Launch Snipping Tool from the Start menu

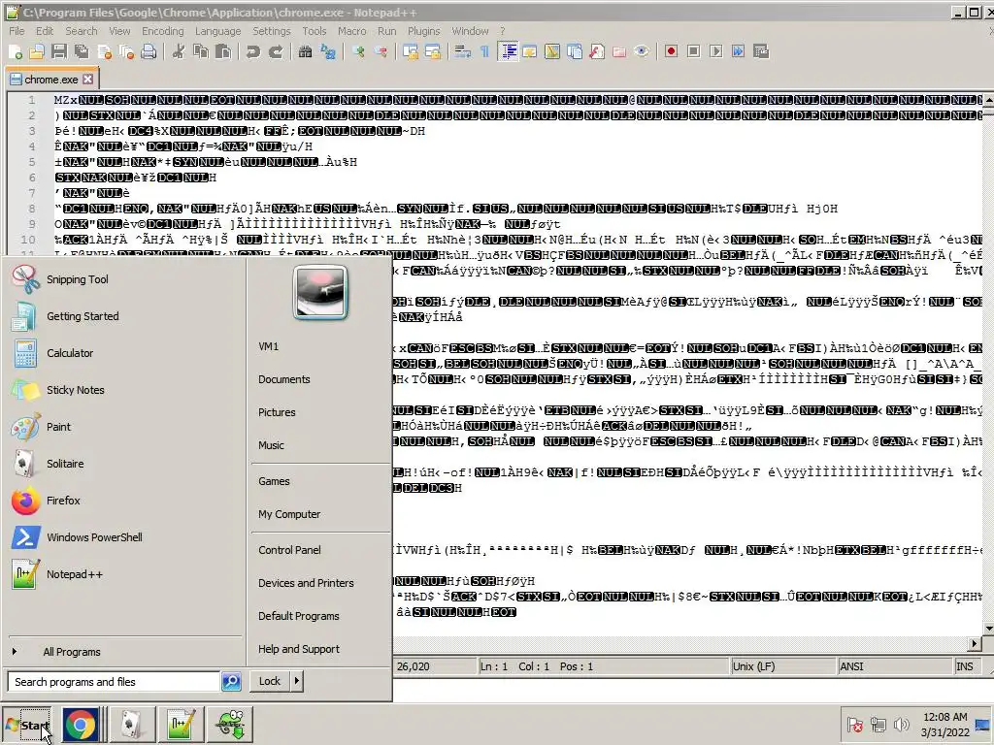click(x=78, y=279)
